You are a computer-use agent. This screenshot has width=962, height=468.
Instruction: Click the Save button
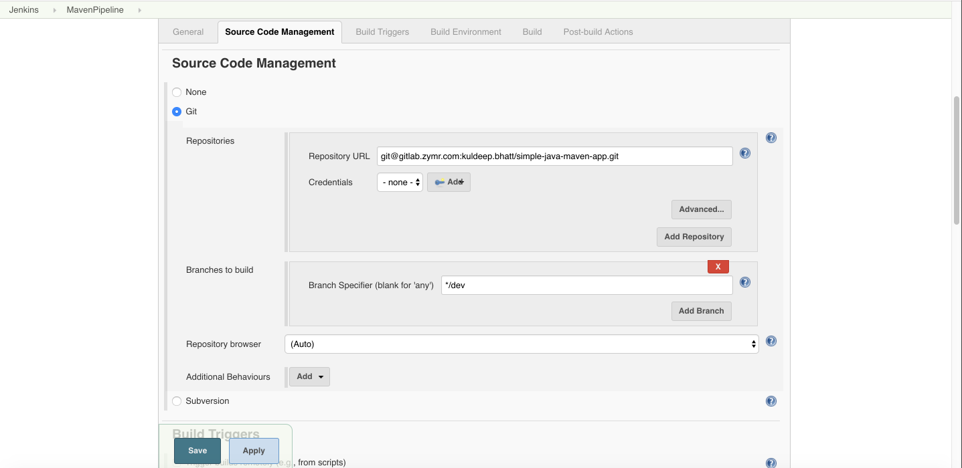(197, 451)
